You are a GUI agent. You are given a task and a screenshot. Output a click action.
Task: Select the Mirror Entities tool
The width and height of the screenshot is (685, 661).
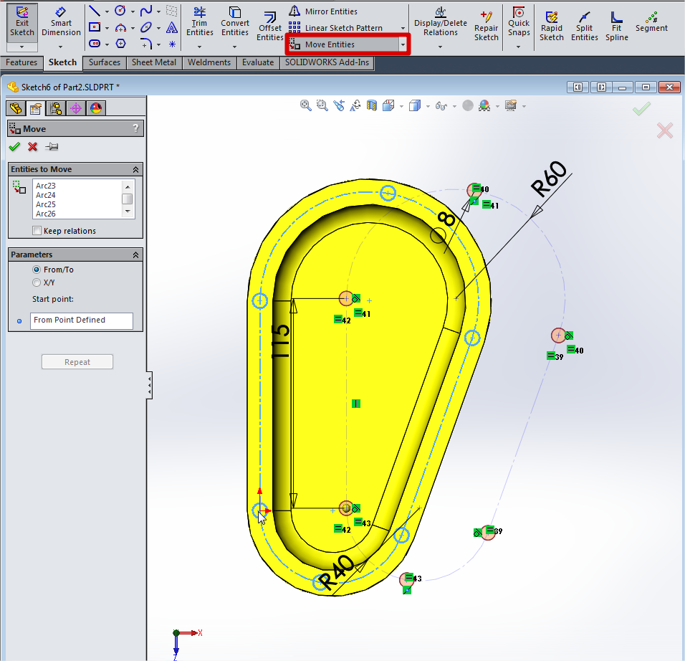click(323, 11)
